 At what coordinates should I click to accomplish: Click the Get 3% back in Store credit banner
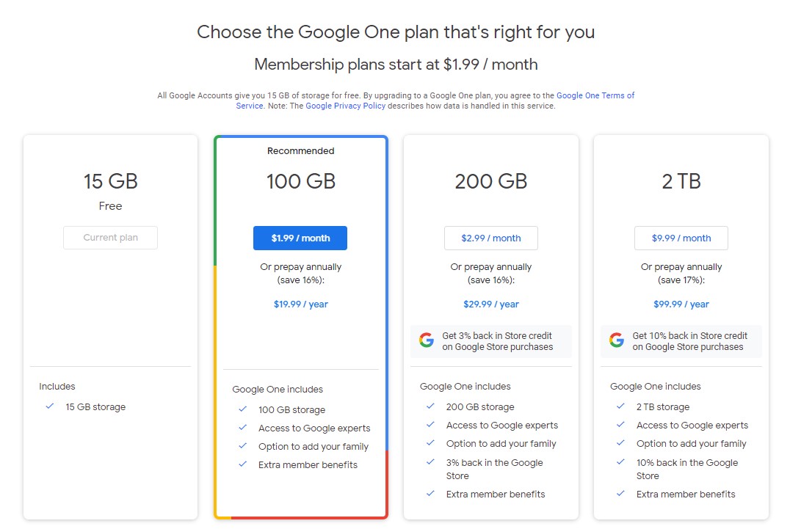490,341
